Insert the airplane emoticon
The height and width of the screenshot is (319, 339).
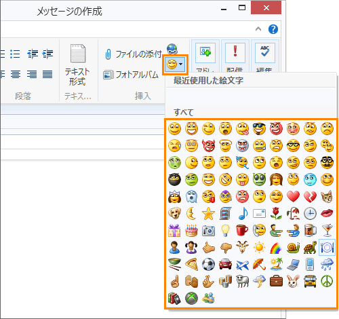pos(242,265)
